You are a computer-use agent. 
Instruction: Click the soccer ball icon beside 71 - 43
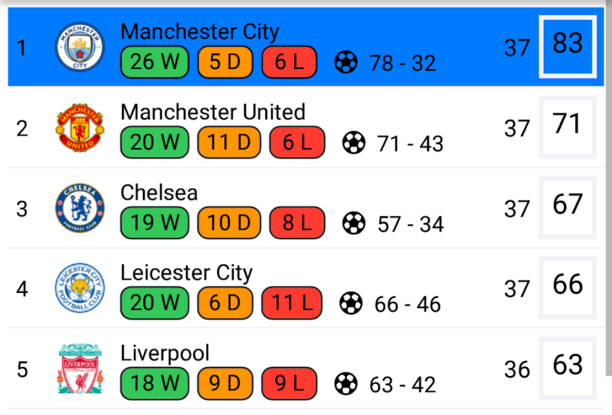tap(354, 143)
